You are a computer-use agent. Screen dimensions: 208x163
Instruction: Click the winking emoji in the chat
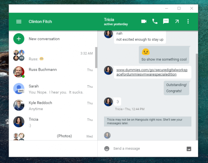146,52
